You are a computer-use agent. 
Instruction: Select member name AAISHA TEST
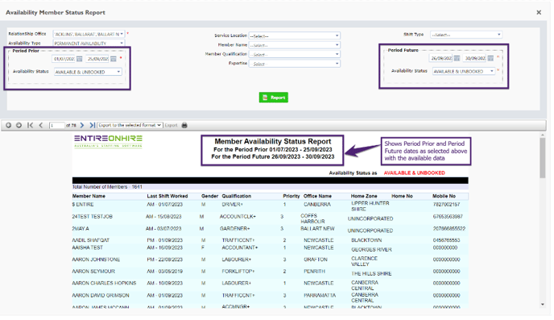(x=87, y=247)
